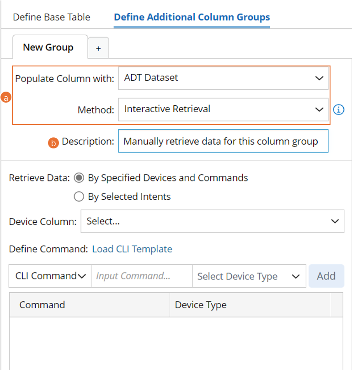Select the New Group tab
352x372 pixels.
coord(48,47)
